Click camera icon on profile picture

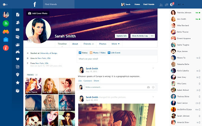pyautogui.click(x=29, y=40)
